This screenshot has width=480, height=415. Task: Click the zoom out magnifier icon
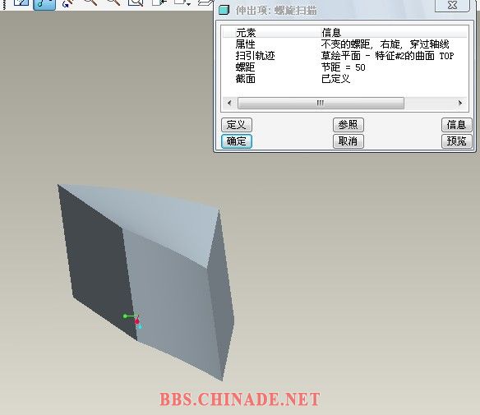[x=113, y=2]
